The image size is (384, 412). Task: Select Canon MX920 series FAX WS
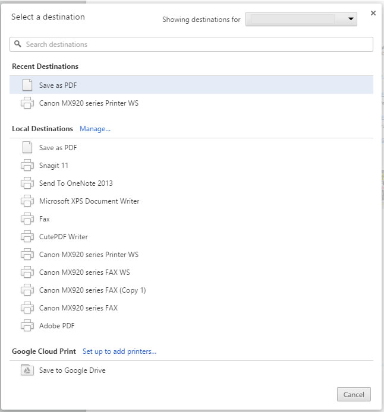point(191,272)
